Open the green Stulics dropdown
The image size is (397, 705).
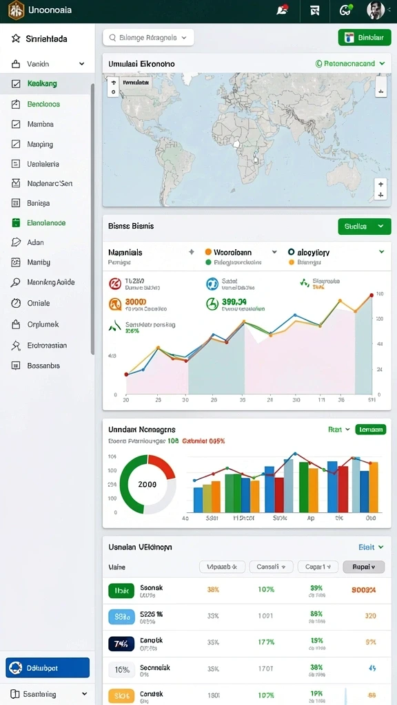click(364, 227)
